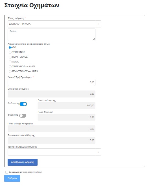Turn off the Απόσυρση toggle
The width and height of the screenshot is (155, 188).
[x=23, y=104]
